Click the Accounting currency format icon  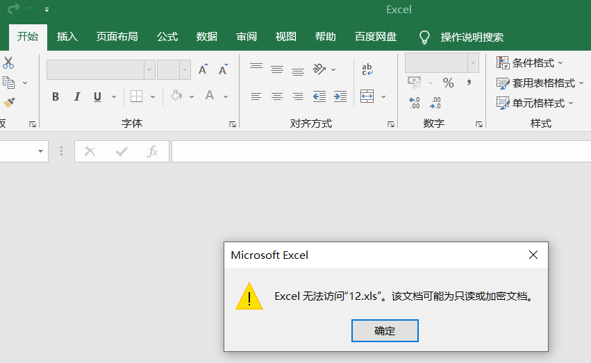[x=414, y=83]
